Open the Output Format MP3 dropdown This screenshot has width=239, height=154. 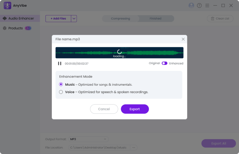pos(88,139)
